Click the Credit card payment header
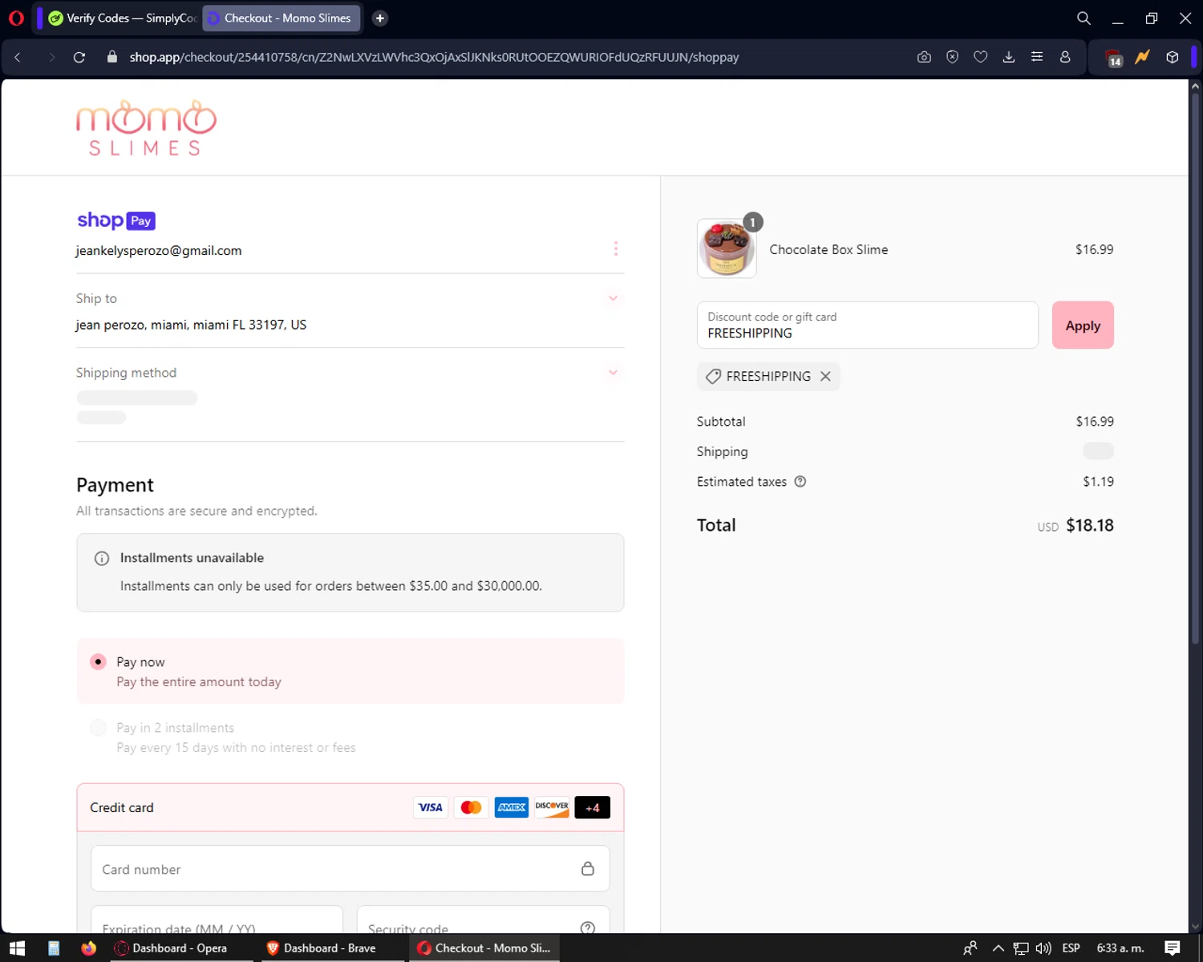The height and width of the screenshot is (962, 1203). [350, 807]
